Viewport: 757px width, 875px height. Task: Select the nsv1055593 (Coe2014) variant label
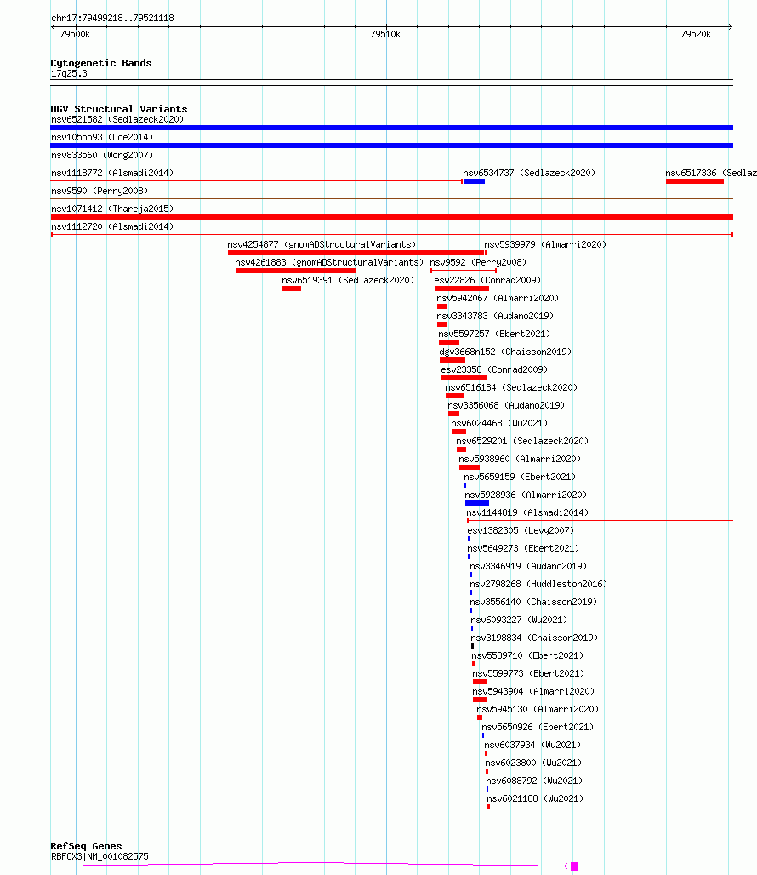(x=102, y=137)
